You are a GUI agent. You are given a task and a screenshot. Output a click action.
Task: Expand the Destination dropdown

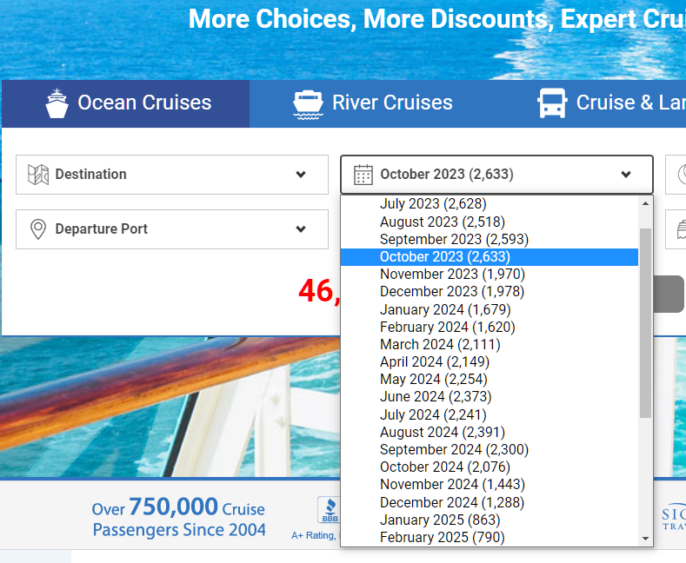172,175
